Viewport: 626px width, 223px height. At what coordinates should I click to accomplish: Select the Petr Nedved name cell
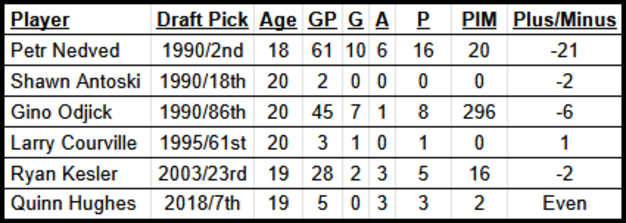click(65, 51)
